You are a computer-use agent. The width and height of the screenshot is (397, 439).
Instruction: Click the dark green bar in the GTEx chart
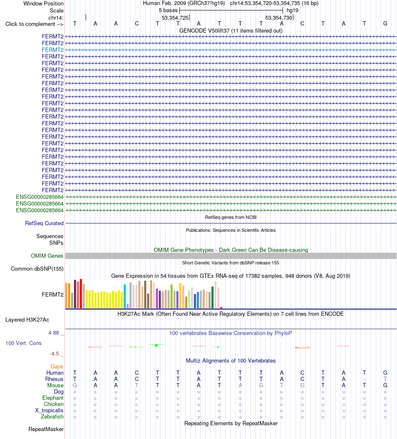pyautogui.click(x=213, y=298)
